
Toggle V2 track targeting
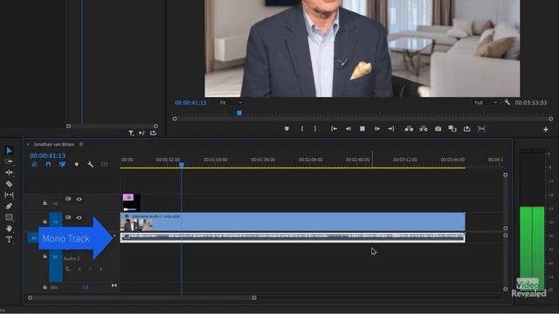(x=55, y=203)
